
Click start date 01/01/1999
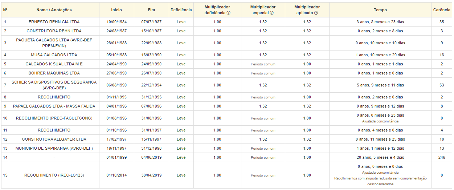coord(116,157)
